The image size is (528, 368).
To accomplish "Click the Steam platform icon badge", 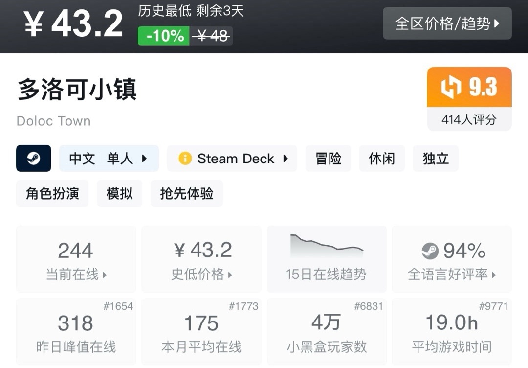I will (34, 159).
